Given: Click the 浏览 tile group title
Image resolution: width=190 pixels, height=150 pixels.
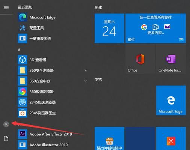Looking at the screenshot, I should [x=98, y=79].
